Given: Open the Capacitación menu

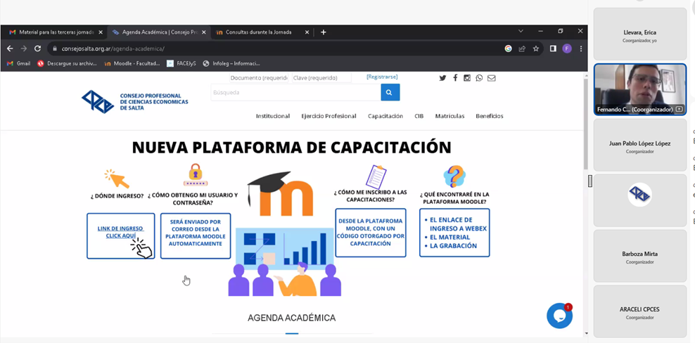Looking at the screenshot, I should [385, 116].
